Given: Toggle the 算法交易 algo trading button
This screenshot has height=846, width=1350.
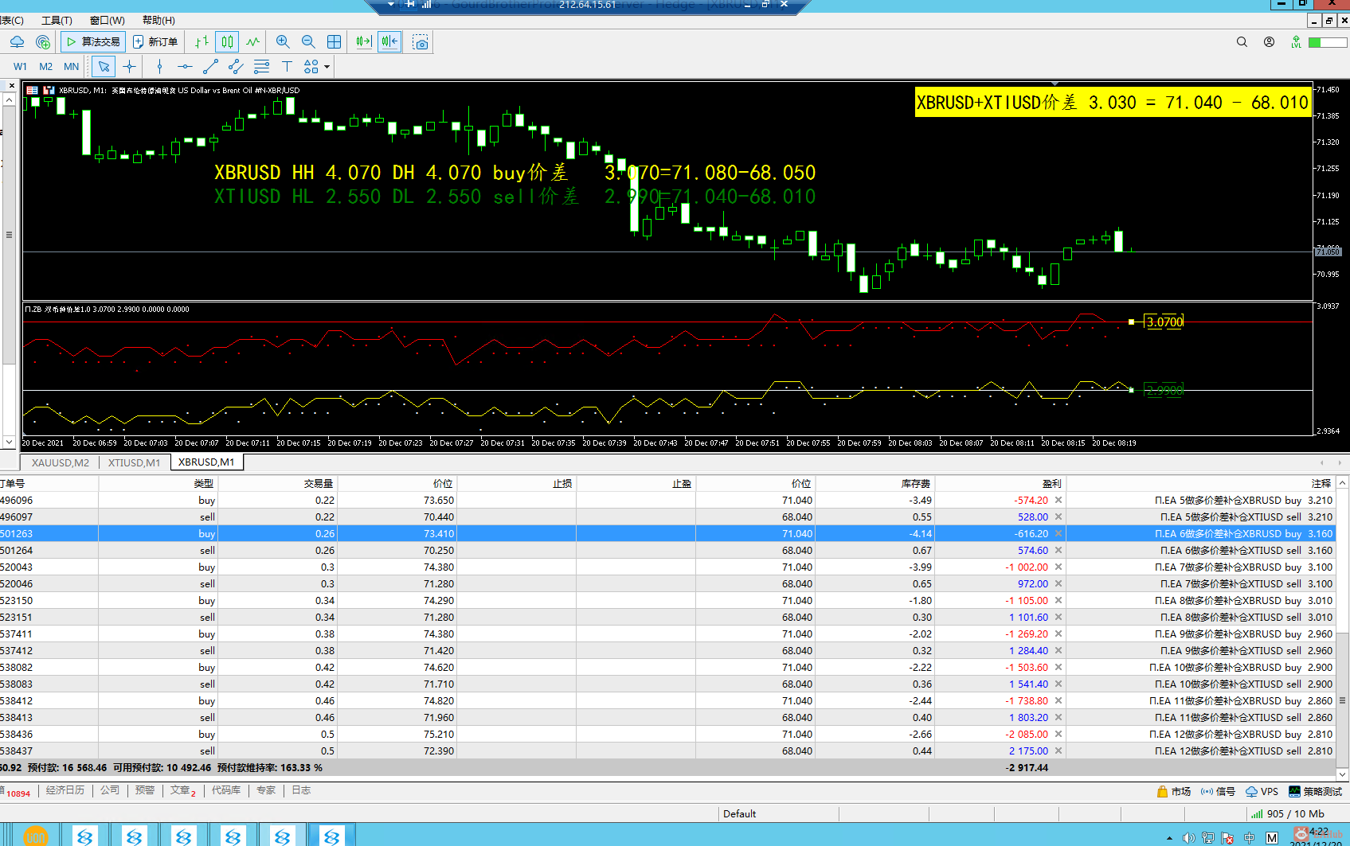Looking at the screenshot, I should pos(93,42).
